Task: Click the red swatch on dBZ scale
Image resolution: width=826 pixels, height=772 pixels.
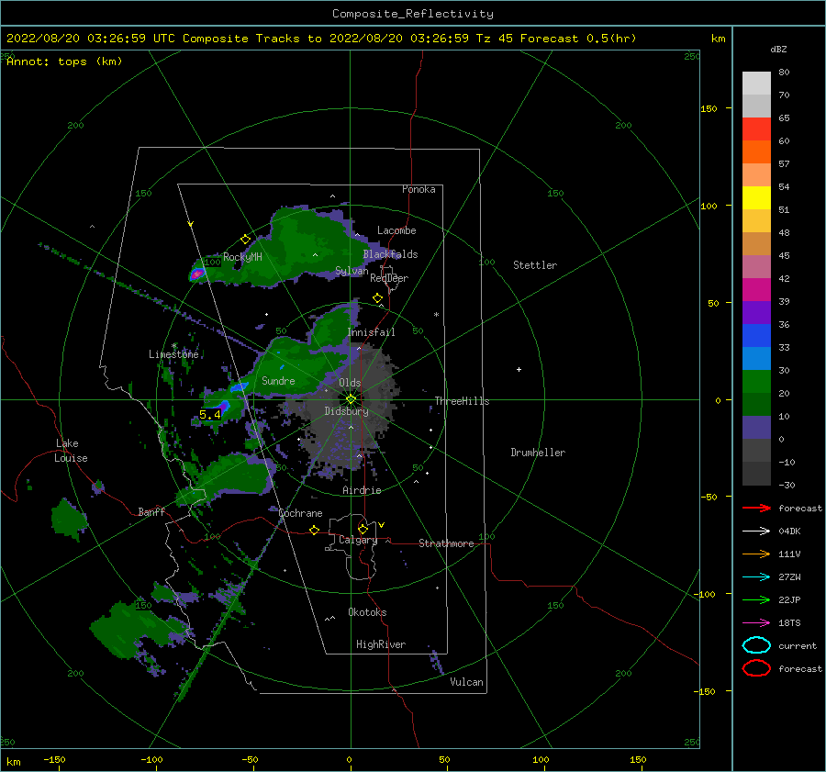Action: pyautogui.click(x=756, y=129)
